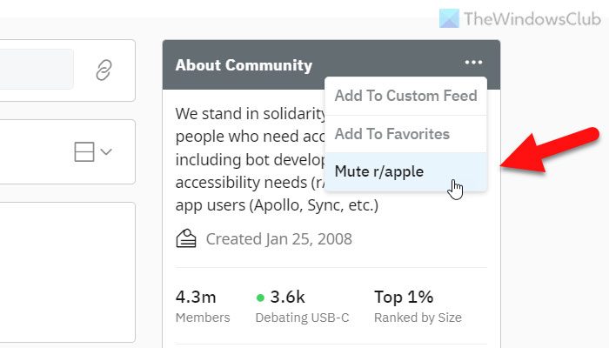Select "Add To Custom Feed" option
This screenshot has height=348, width=609.
[x=405, y=96]
